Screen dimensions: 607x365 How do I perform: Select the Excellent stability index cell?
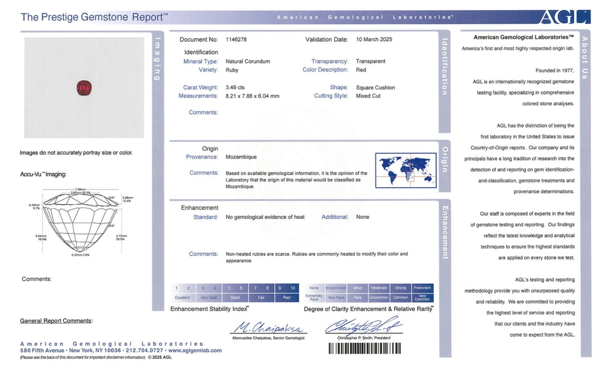click(182, 298)
